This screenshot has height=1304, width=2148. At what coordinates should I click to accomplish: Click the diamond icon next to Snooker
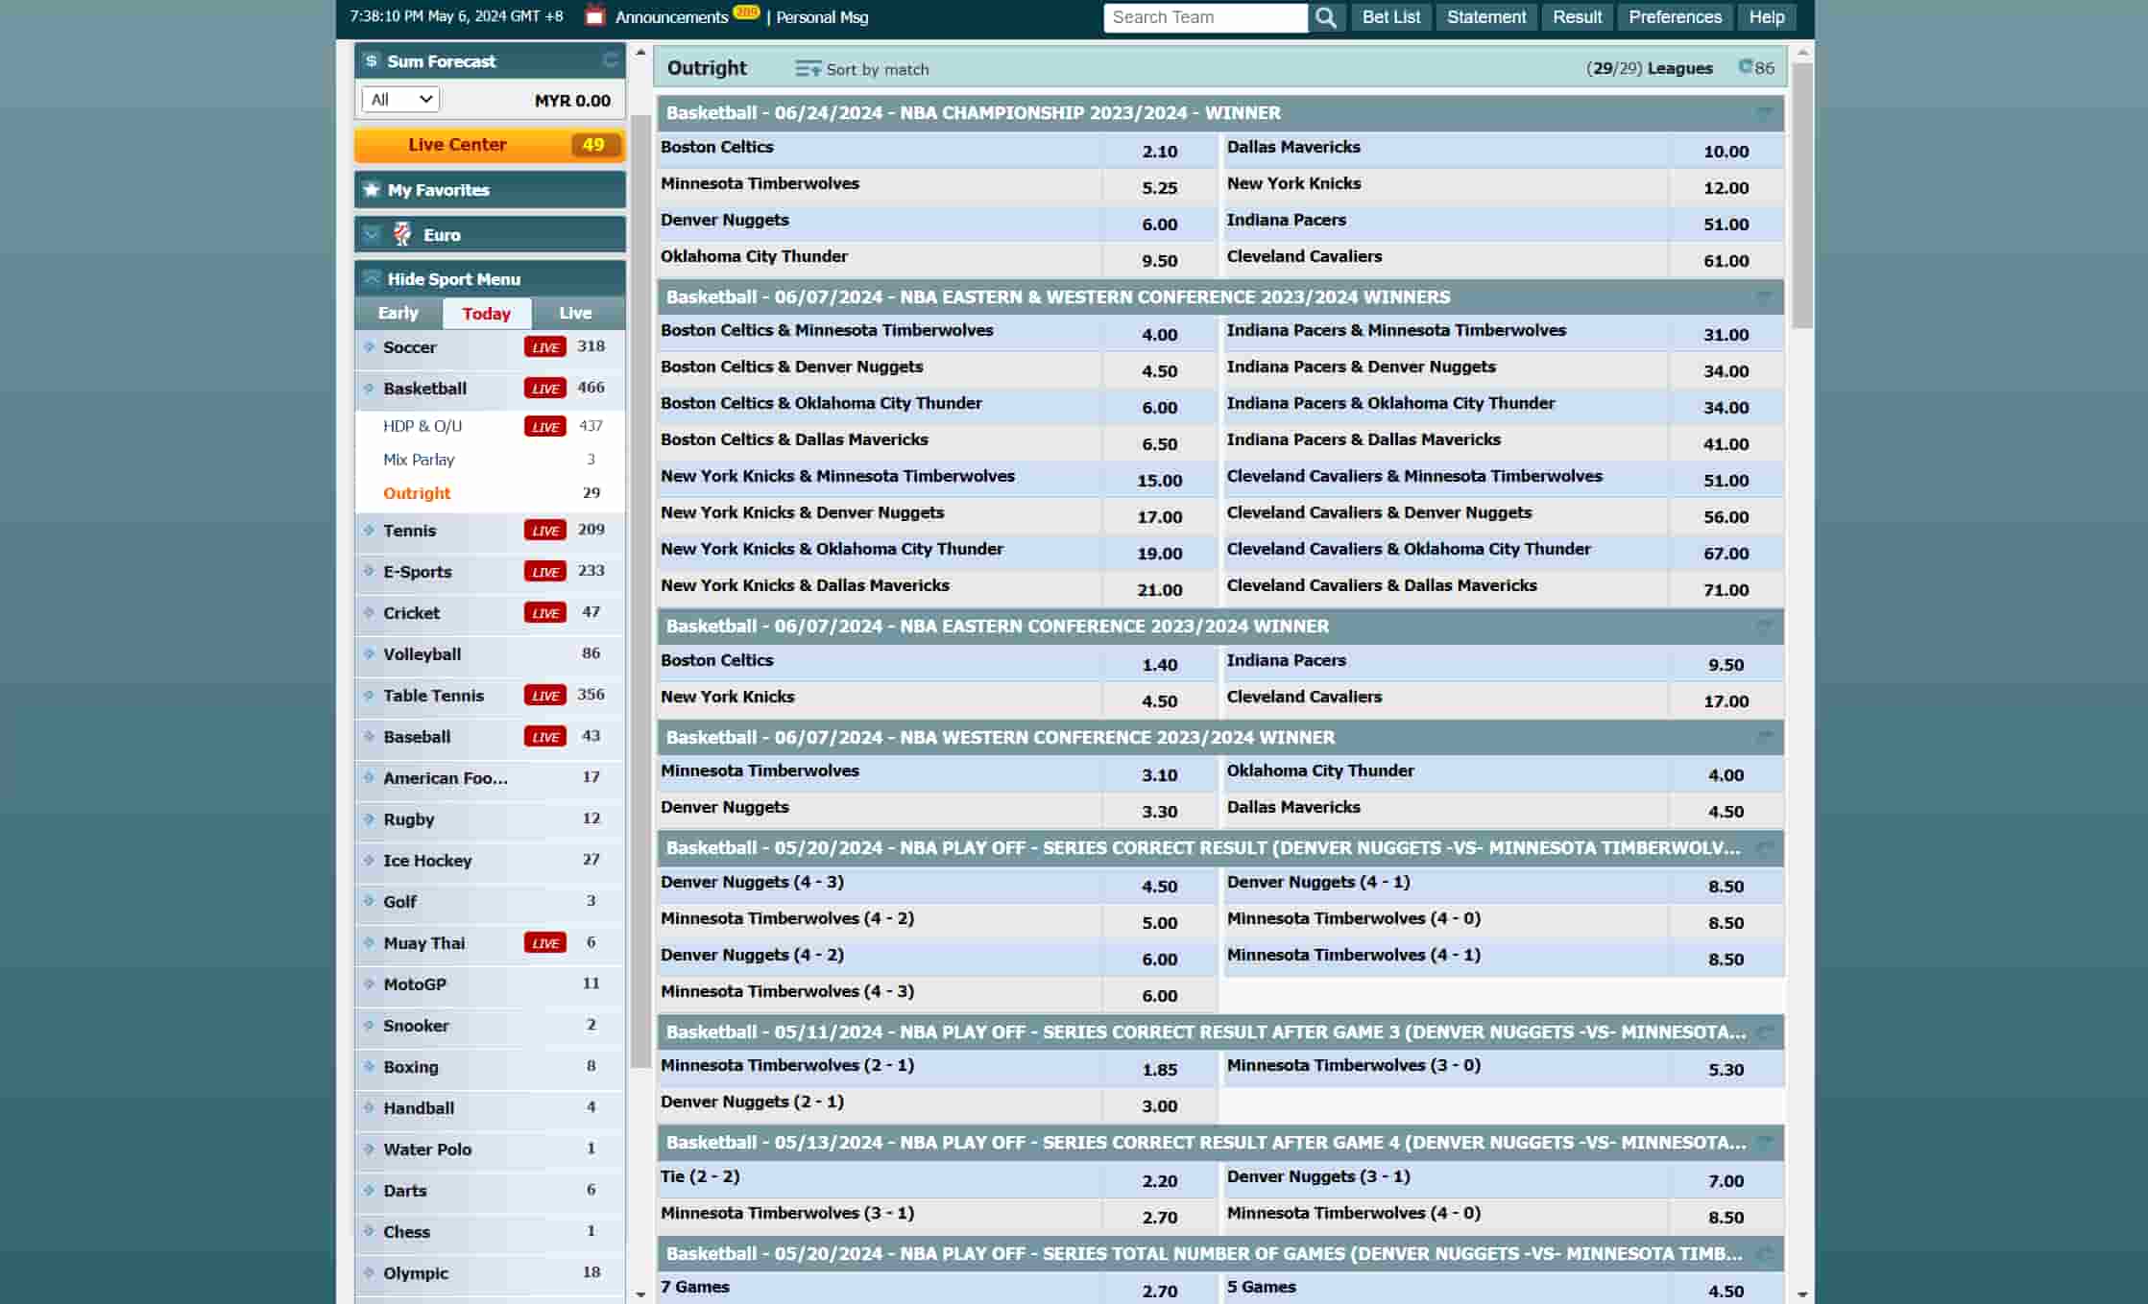click(x=369, y=1025)
